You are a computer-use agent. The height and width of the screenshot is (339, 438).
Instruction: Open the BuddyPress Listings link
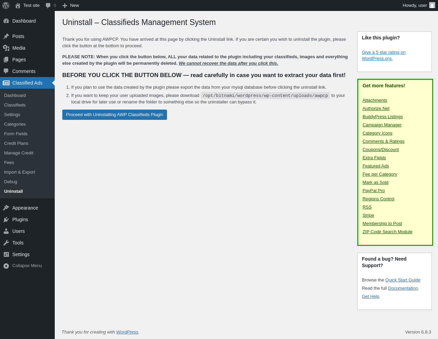(383, 117)
